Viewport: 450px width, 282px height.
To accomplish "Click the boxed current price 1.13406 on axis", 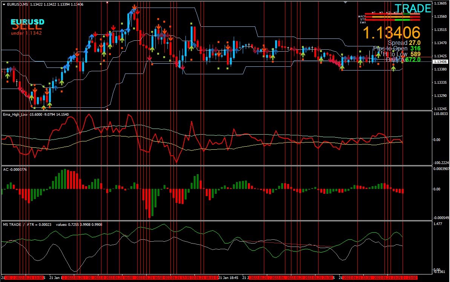I will point(440,62).
